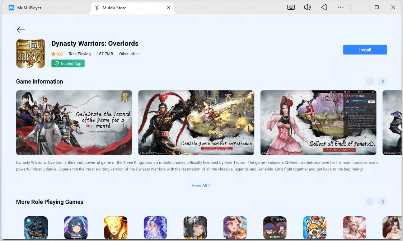Click the Role Playing category label
403x241 pixels.
[80, 54]
